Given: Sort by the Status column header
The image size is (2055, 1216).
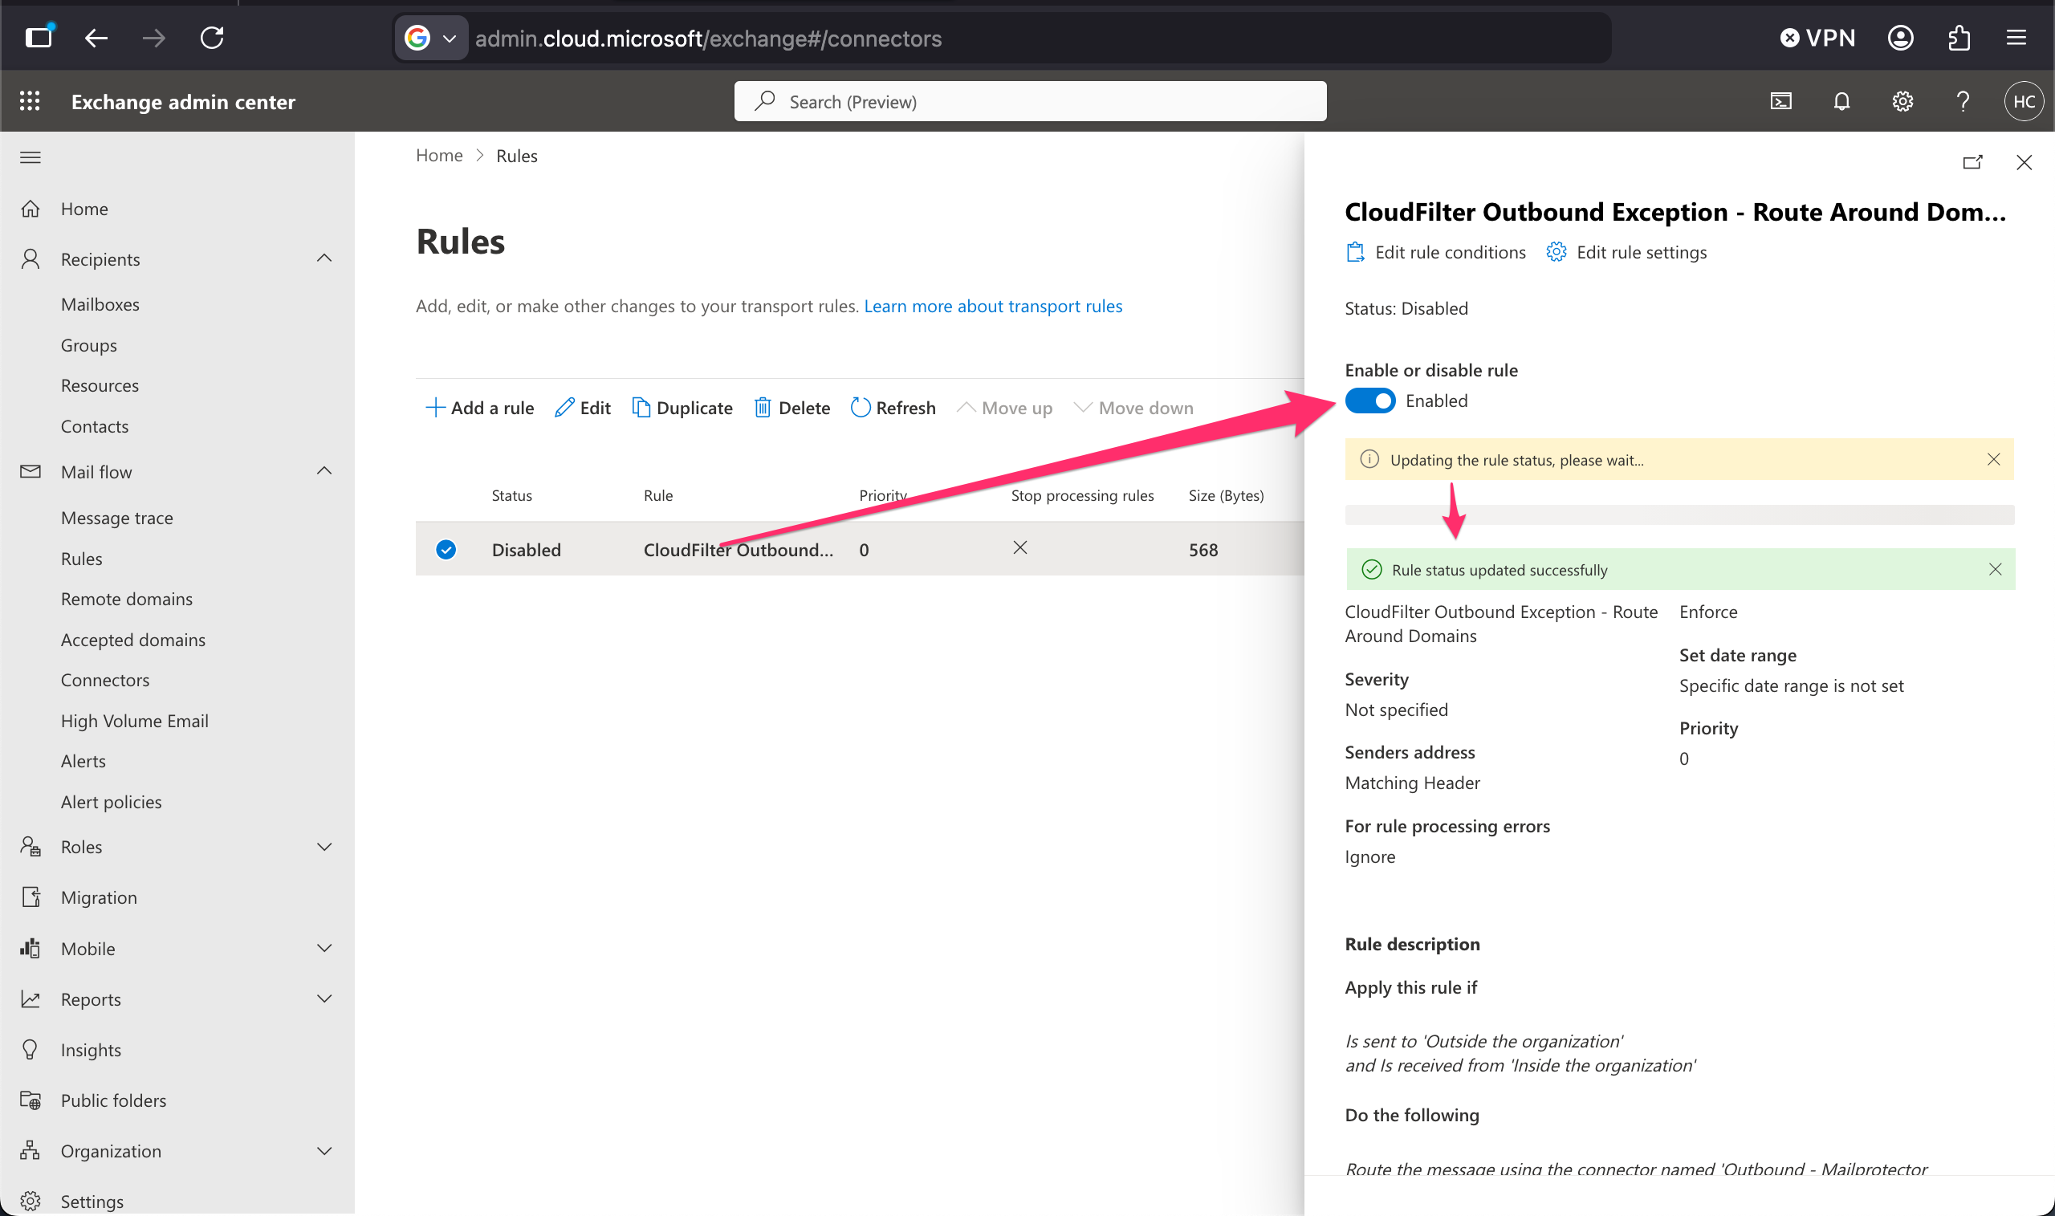Looking at the screenshot, I should click(511, 495).
